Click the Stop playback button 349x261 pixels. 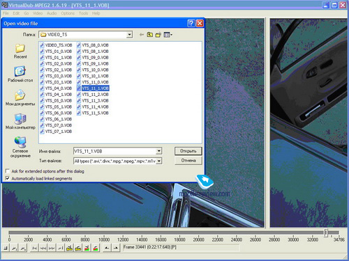point(6,248)
